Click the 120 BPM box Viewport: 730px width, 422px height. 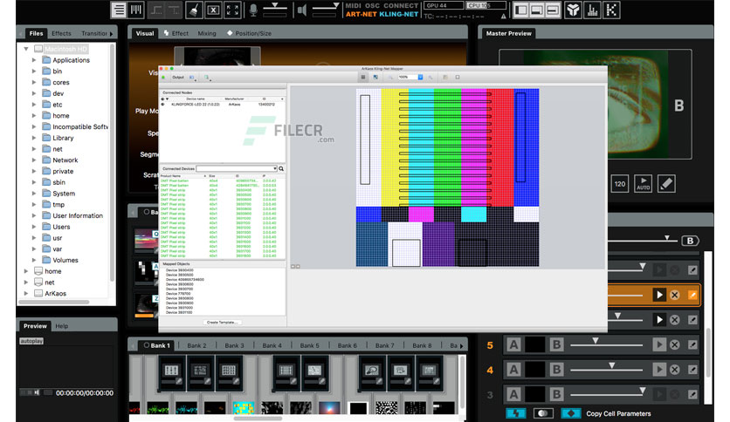620,184
